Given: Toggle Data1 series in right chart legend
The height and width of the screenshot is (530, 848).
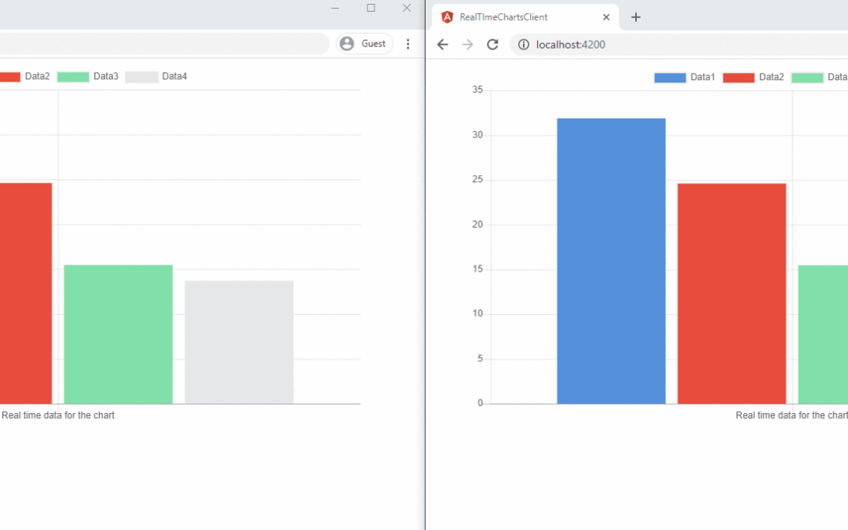Looking at the screenshot, I should (685, 78).
